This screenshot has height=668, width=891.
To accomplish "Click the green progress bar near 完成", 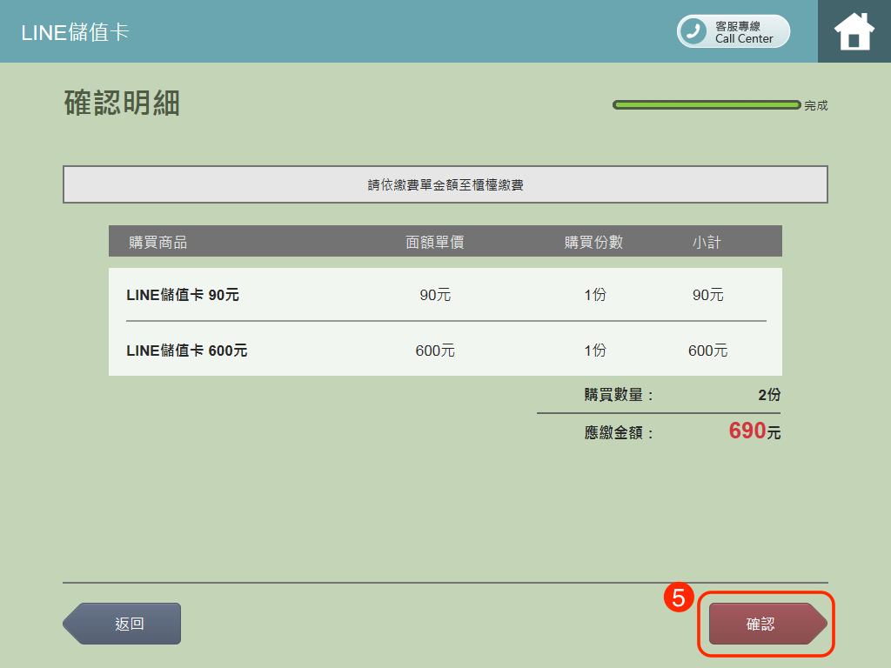I will coord(707,105).
